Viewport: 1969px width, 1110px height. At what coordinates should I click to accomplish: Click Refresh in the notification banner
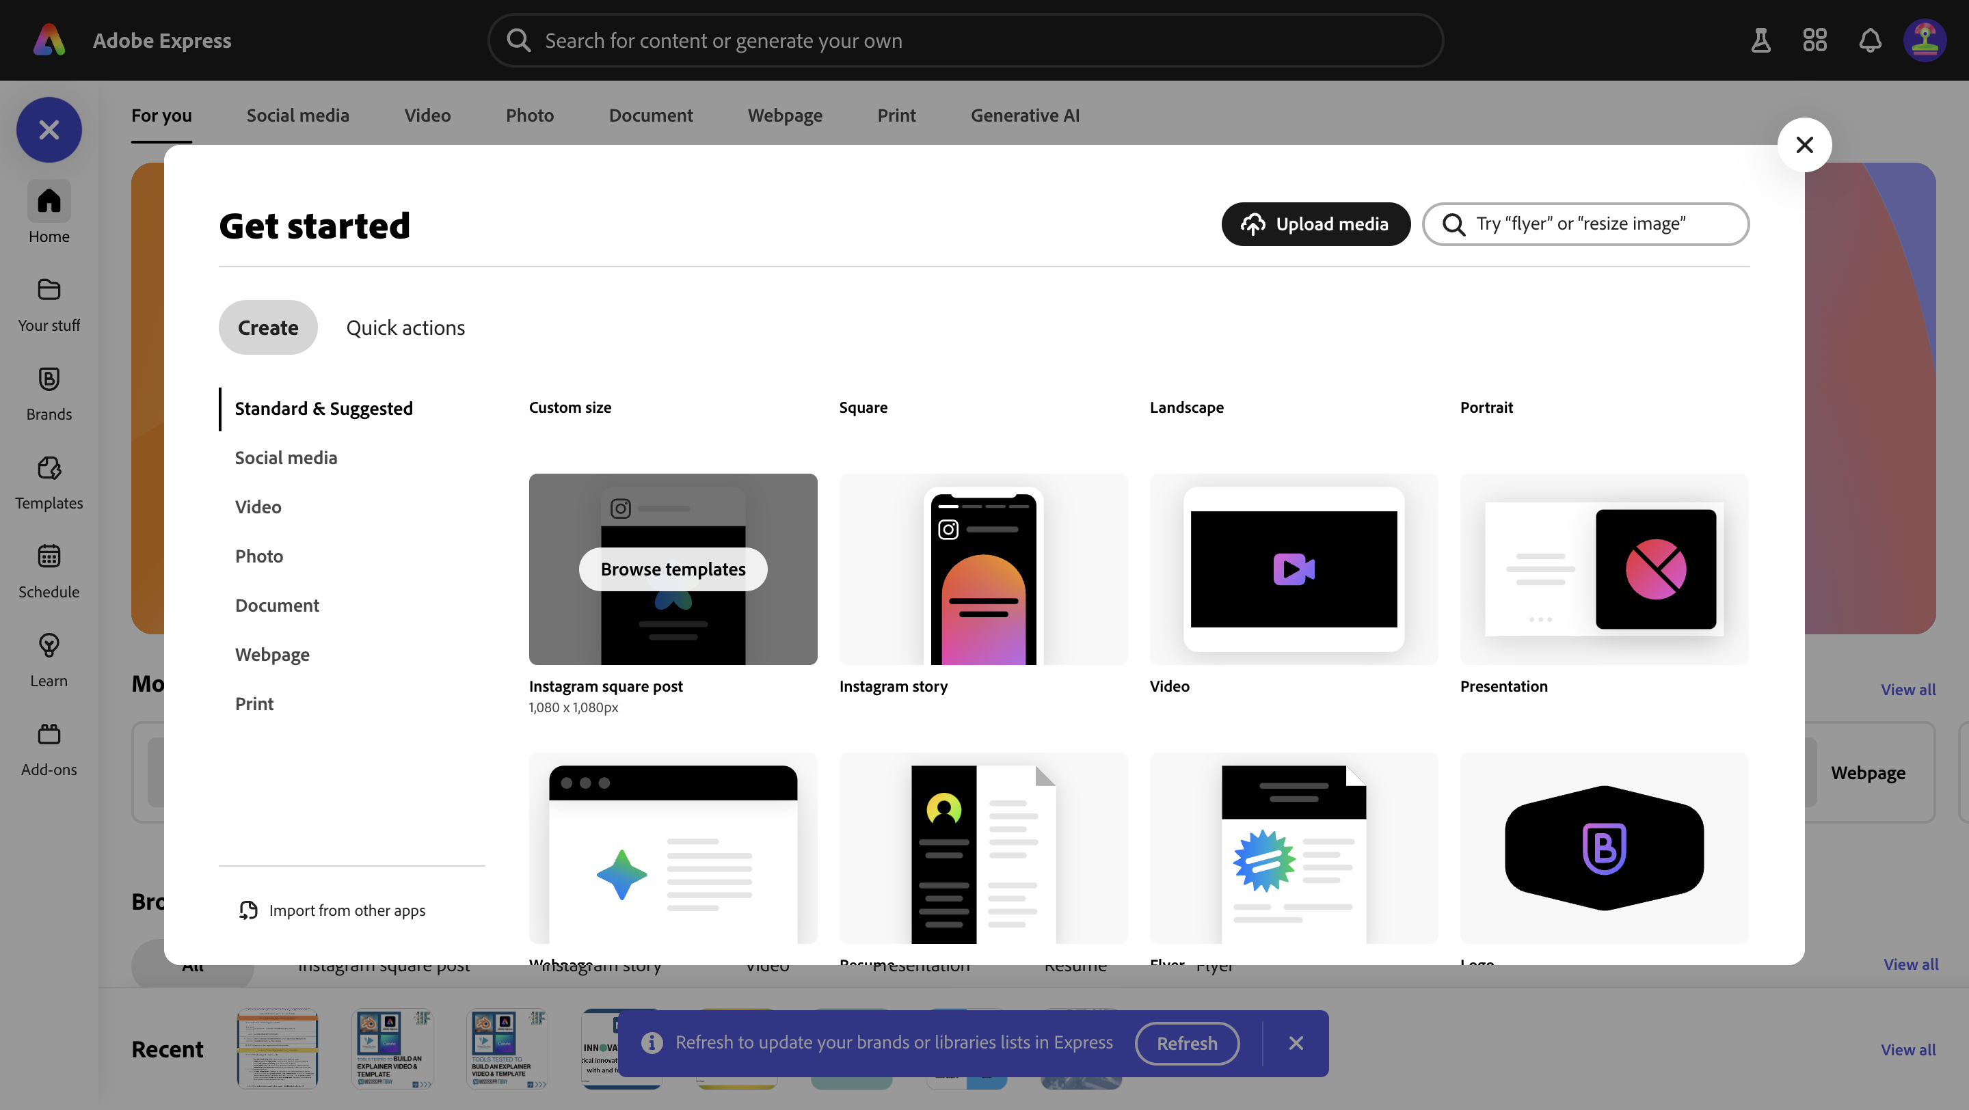(x=1186, y=1044)
